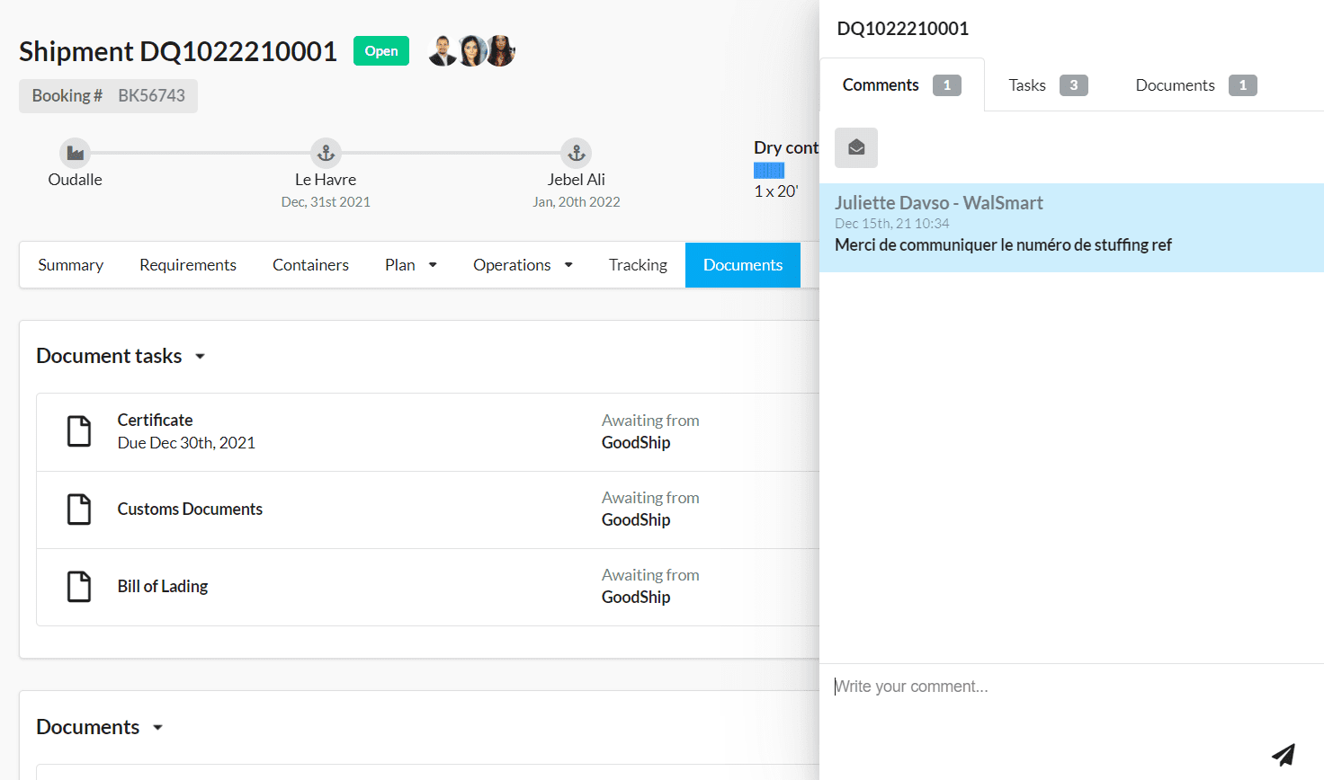Click the blue dry container icon
Screen dimensions: 1324x780
(x=769, y=170)
